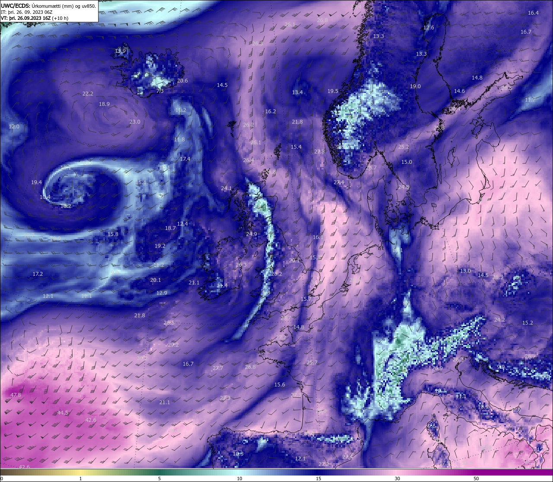This screenshot has width=553, height=482.
Task: Click the map value 16.1
Action: (318, 237)
